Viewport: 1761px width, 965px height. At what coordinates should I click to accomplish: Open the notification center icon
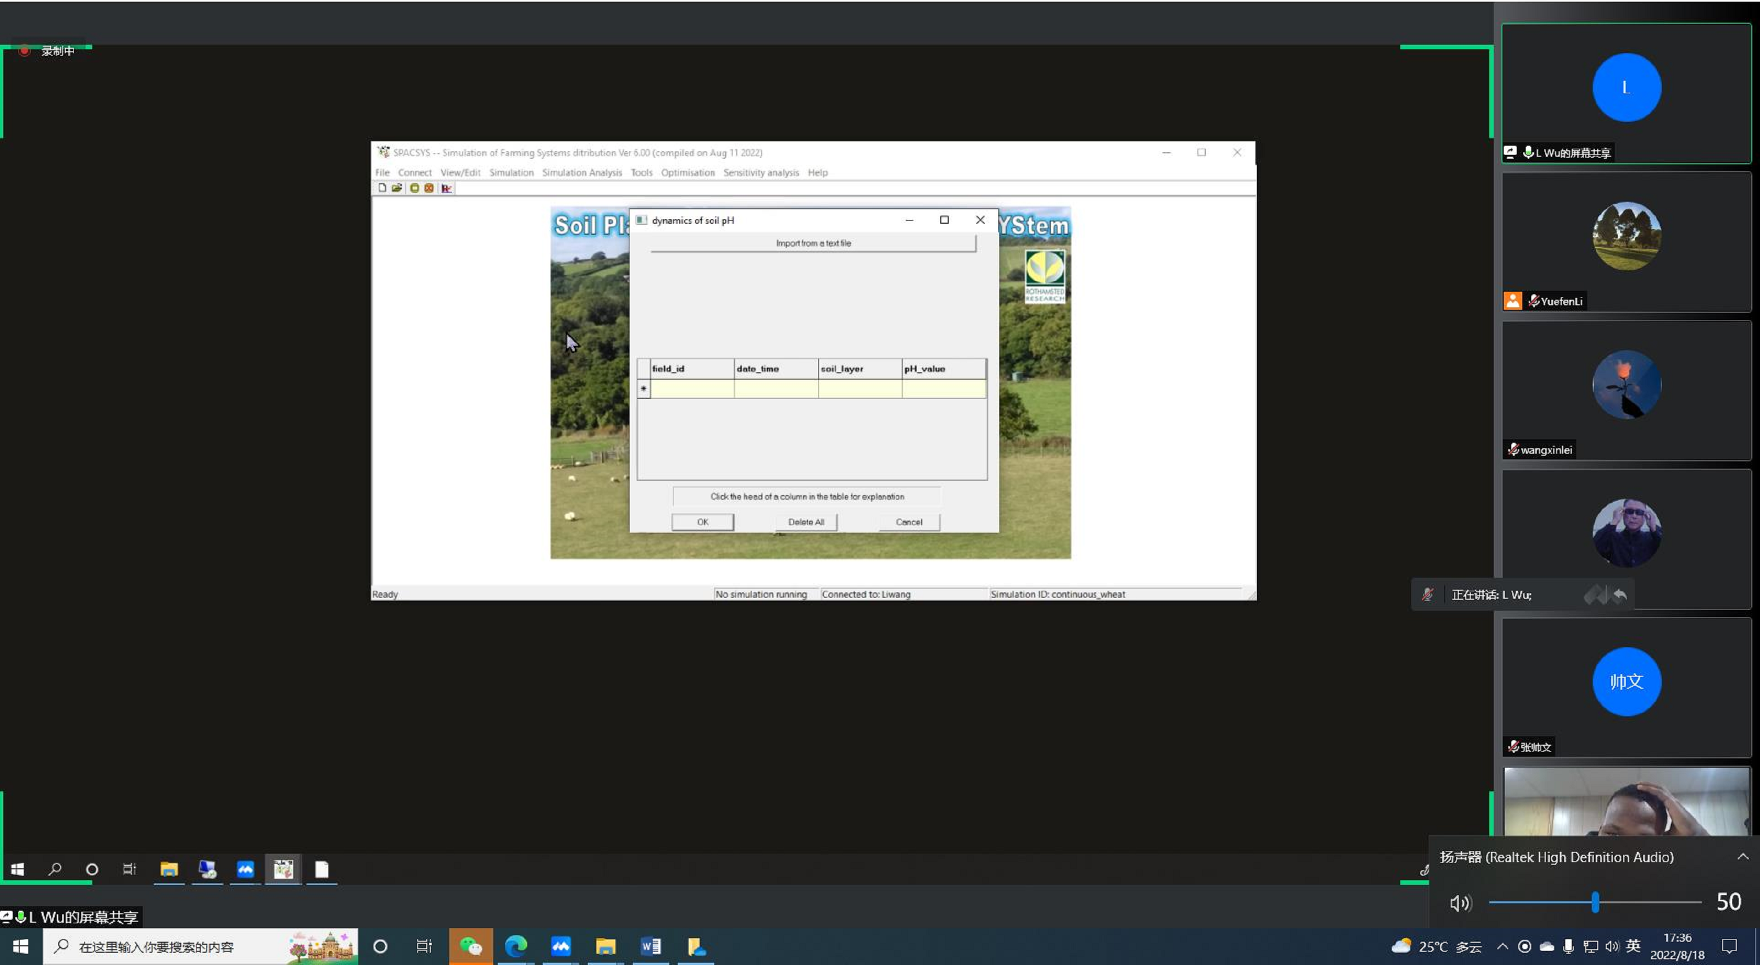point(1729,947)
